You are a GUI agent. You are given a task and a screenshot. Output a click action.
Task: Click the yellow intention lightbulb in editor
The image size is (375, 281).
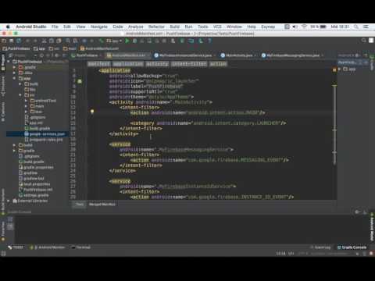coord(92,112)
